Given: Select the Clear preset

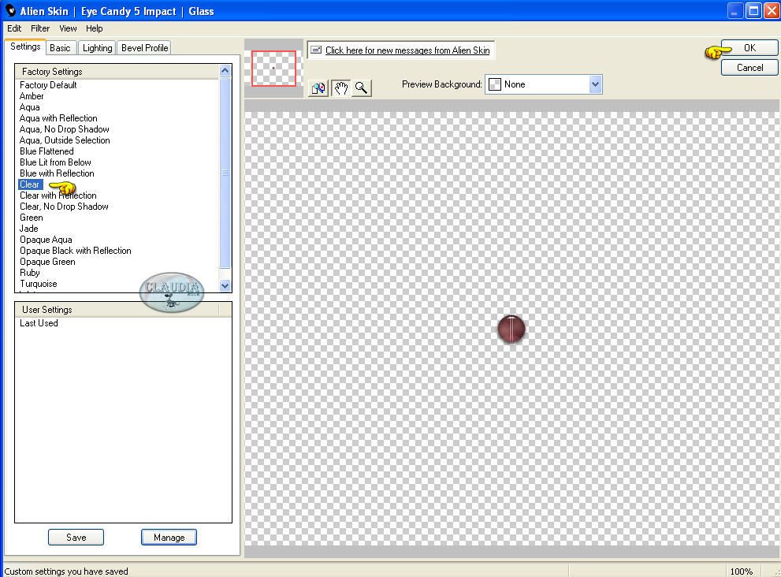Looking at the screenshot, I should tap(30, 184).
